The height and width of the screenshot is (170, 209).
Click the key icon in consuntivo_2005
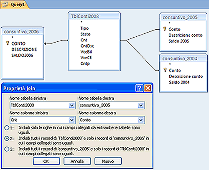coord(165,29)
